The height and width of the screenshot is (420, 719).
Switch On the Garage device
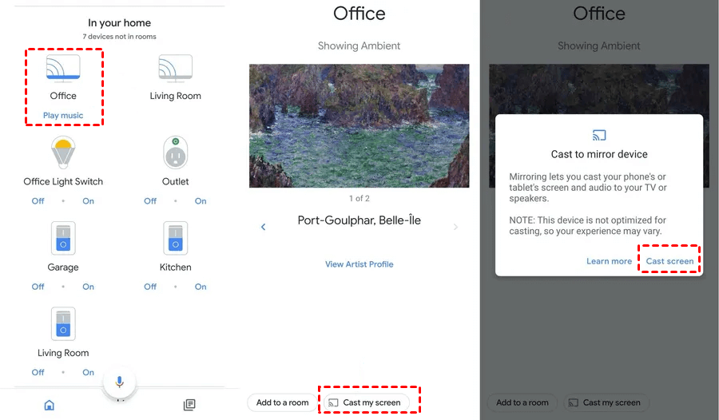[88, 287]
